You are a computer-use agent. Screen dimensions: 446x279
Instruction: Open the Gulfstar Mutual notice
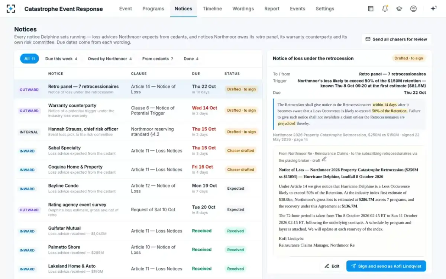click(138, 231)
